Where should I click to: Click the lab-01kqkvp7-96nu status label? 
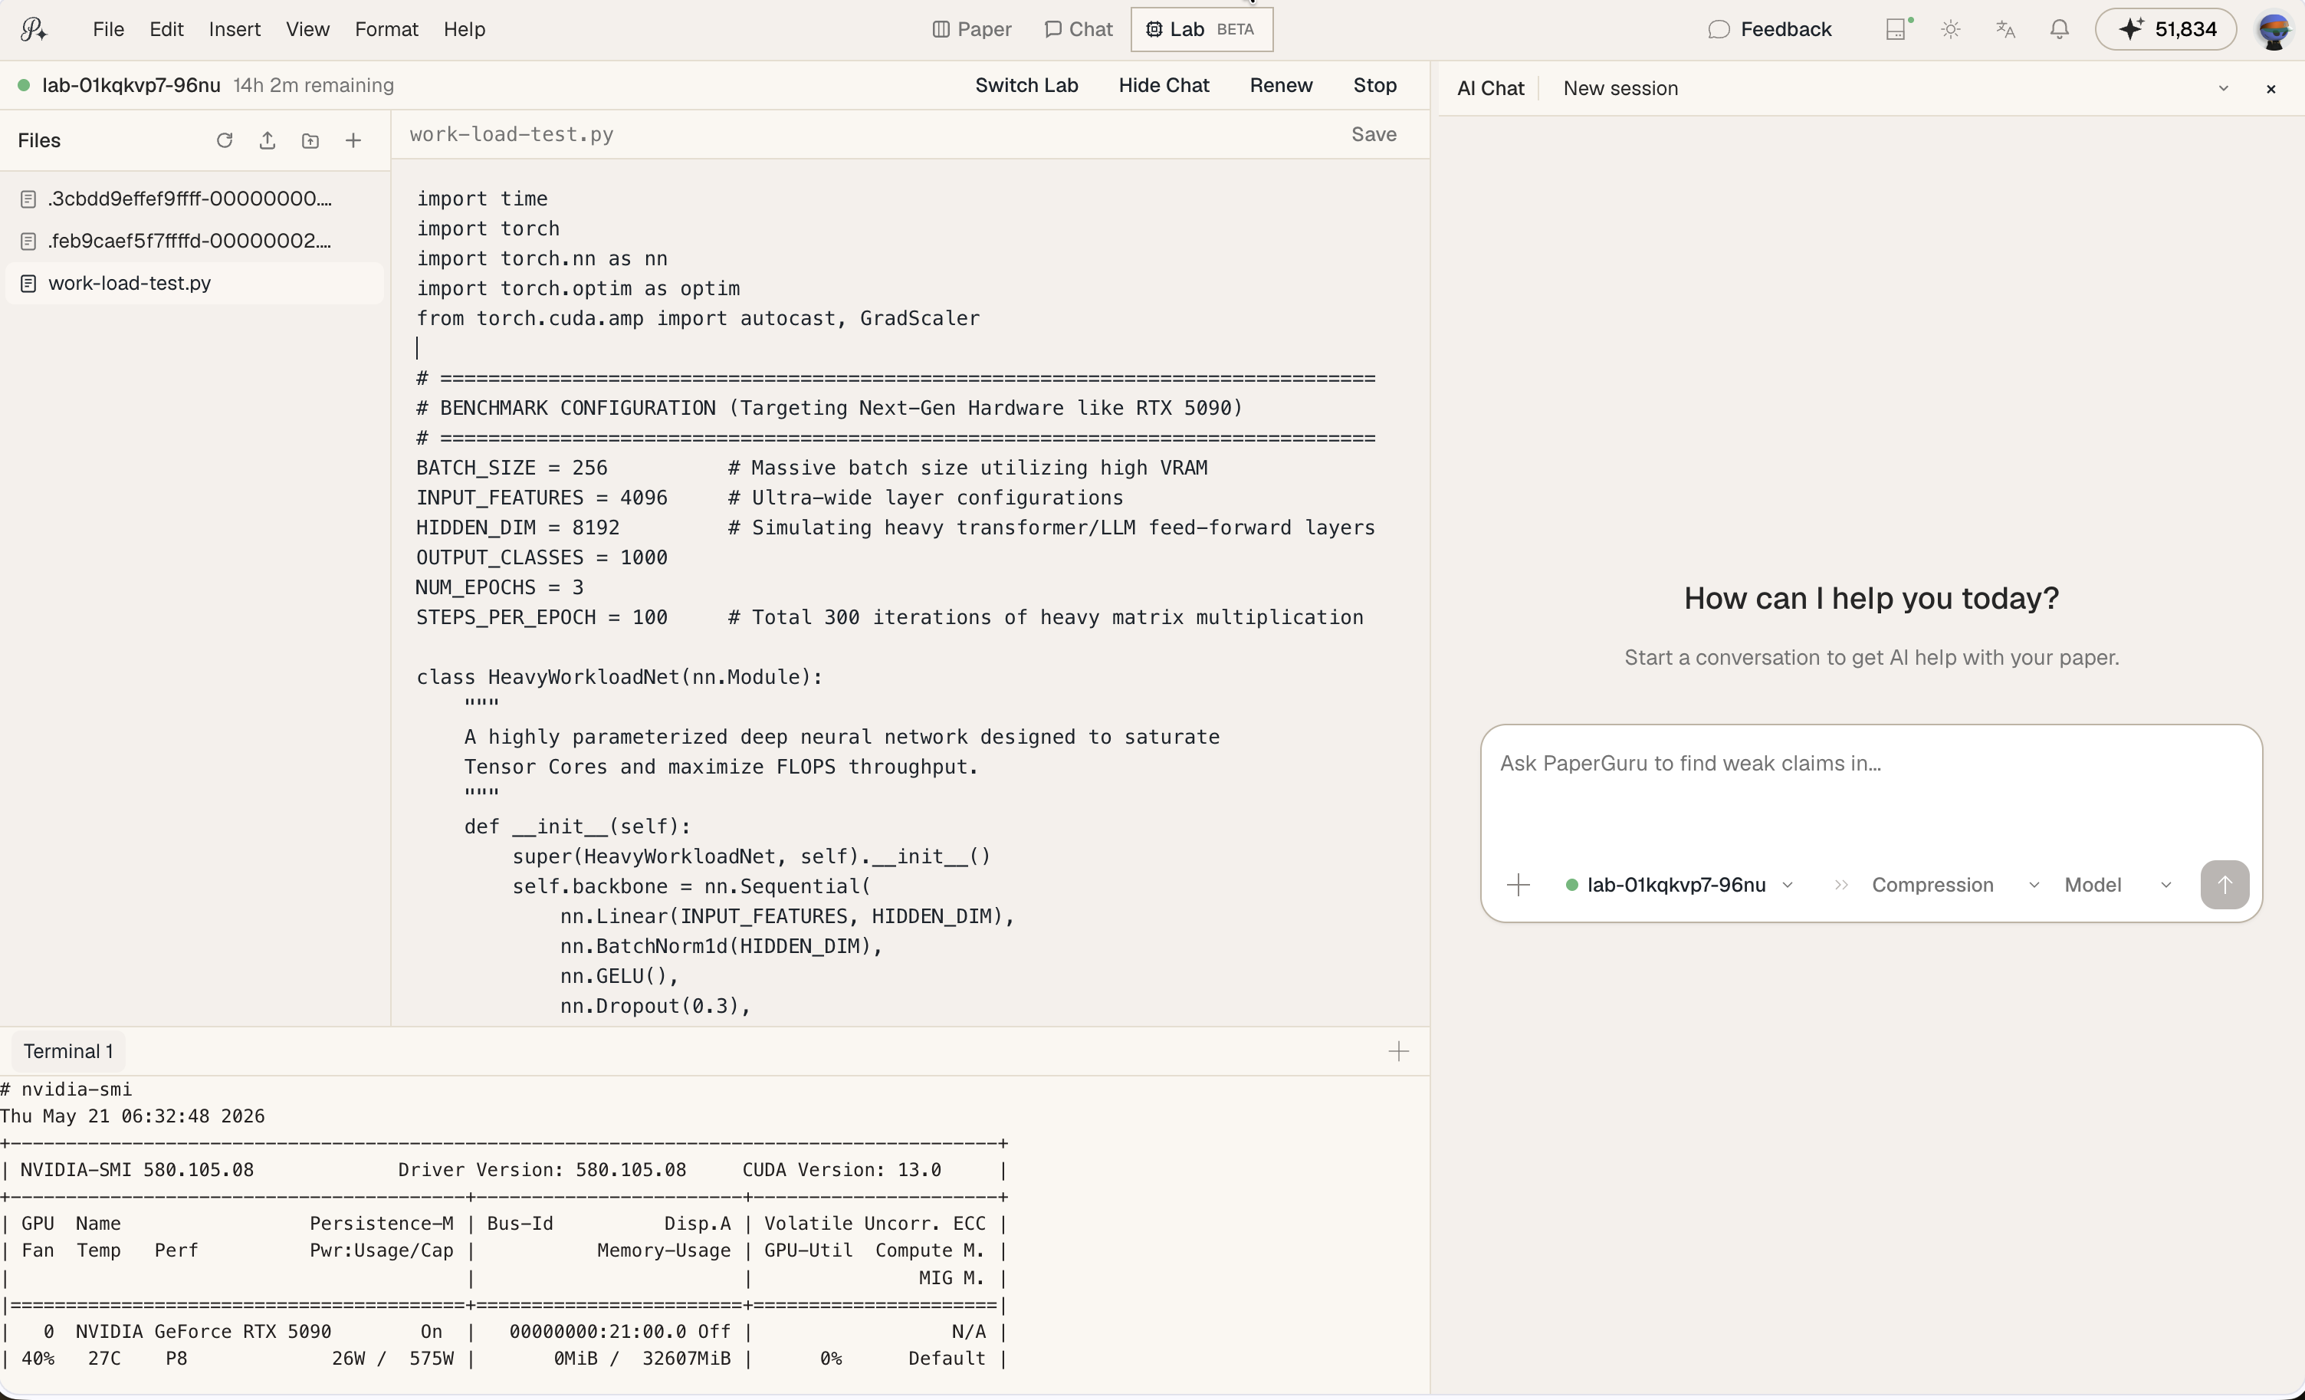[x=131, y=85]
